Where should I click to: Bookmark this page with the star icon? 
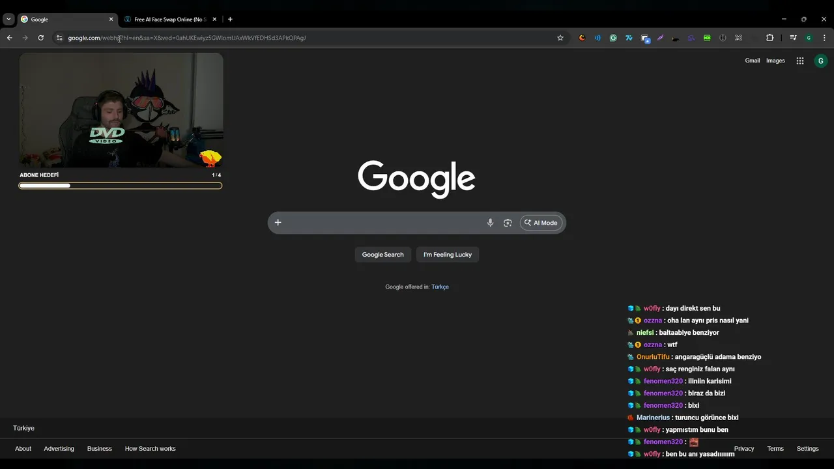click(560, 38)
